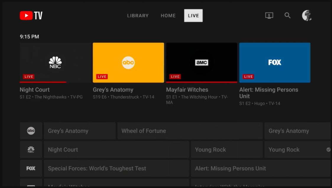Screen dimensions: 332x188
Task: Select the Live tab
Action: 193,15
